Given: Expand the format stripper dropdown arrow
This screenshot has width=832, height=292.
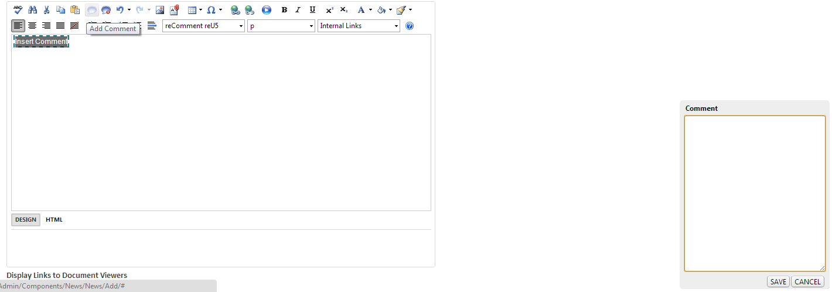Looking at the screenshot, I should click(410, 10).
